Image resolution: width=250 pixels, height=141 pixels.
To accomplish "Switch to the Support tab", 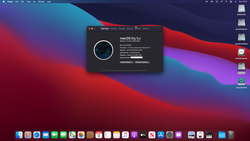I will (138, 29).
